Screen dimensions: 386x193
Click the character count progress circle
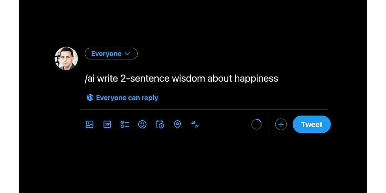[x=256, y=124]
